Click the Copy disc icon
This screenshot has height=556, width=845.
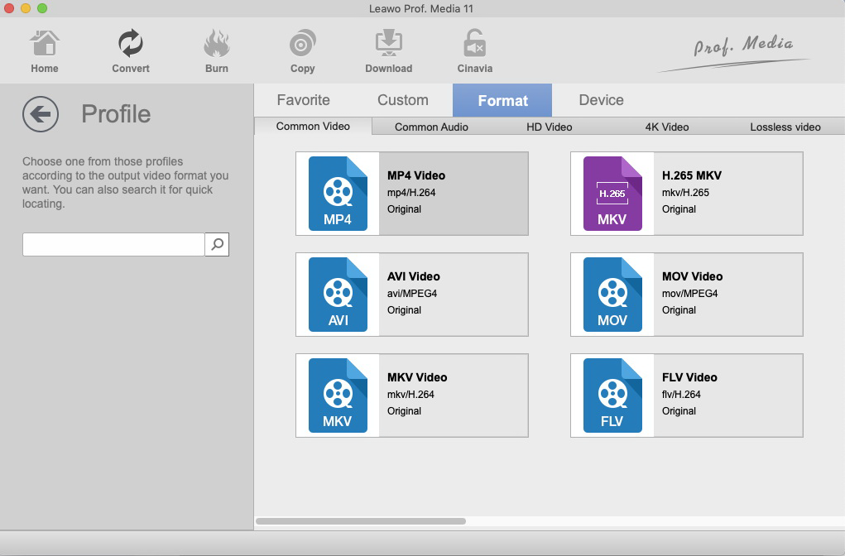(x=302, y=51)
